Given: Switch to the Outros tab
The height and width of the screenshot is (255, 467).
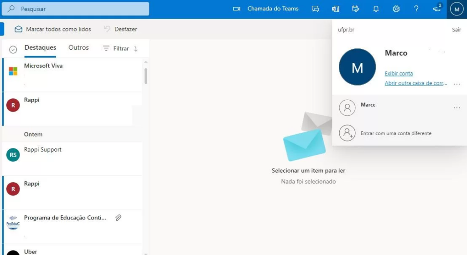Looking at the screenshot, I should [78, 48].
